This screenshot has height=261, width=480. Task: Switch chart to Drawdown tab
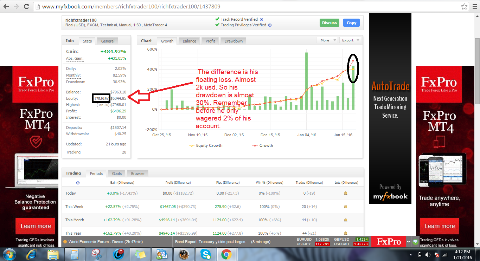[233, 41]
